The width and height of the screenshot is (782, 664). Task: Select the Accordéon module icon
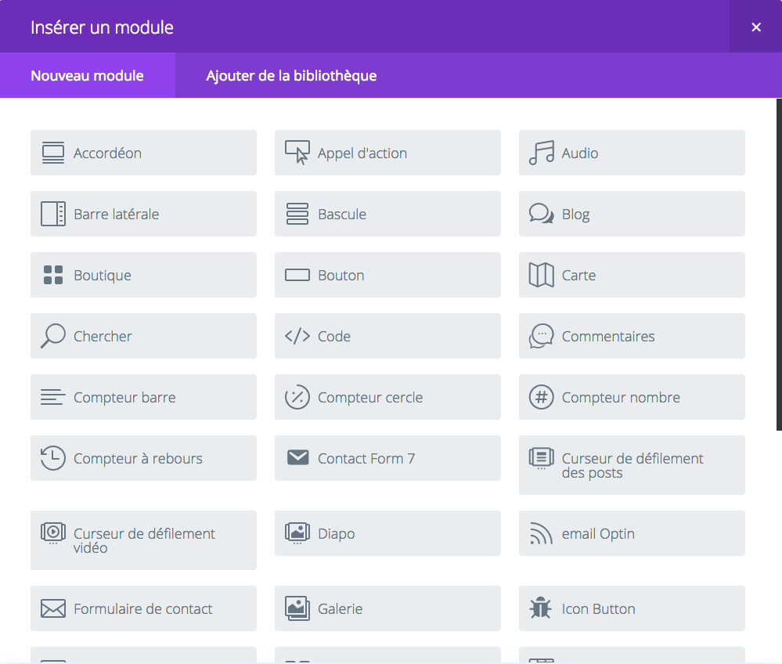53,153
